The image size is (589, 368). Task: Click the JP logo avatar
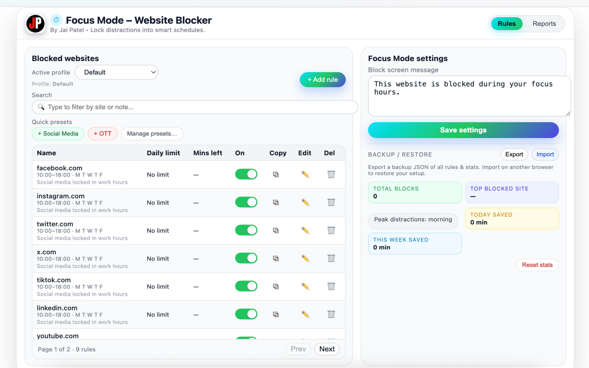(35, 23)
